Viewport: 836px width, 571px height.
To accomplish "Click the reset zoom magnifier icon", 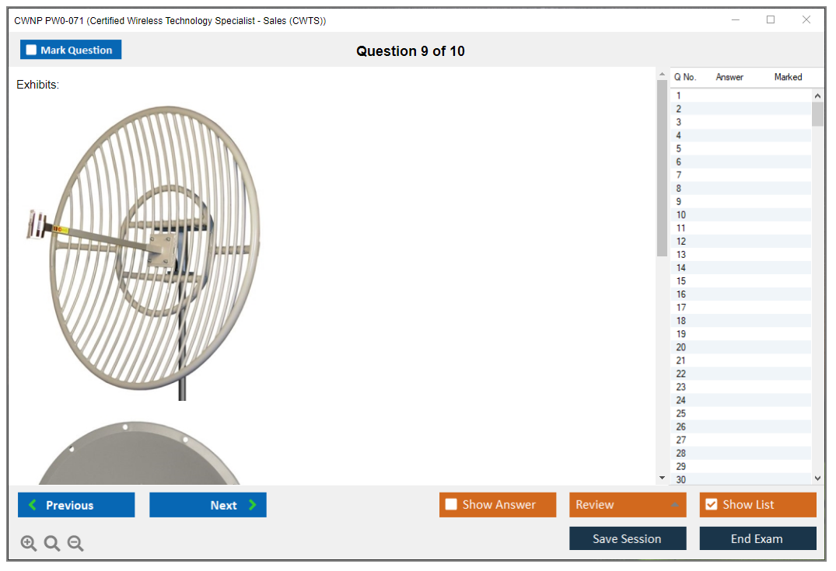I will coord(52,544).
